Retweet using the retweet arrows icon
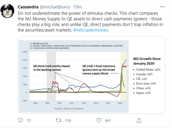 [58, 120]
